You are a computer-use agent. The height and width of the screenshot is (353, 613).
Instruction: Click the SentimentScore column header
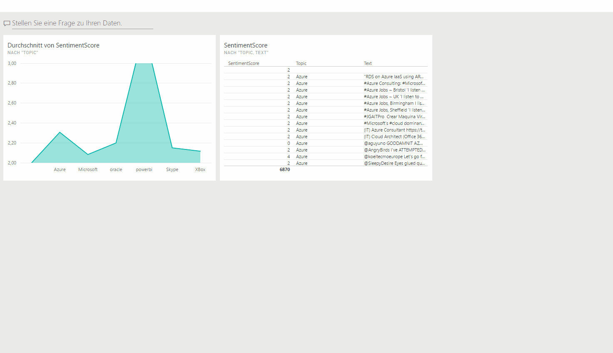click(x=244, y=64)
